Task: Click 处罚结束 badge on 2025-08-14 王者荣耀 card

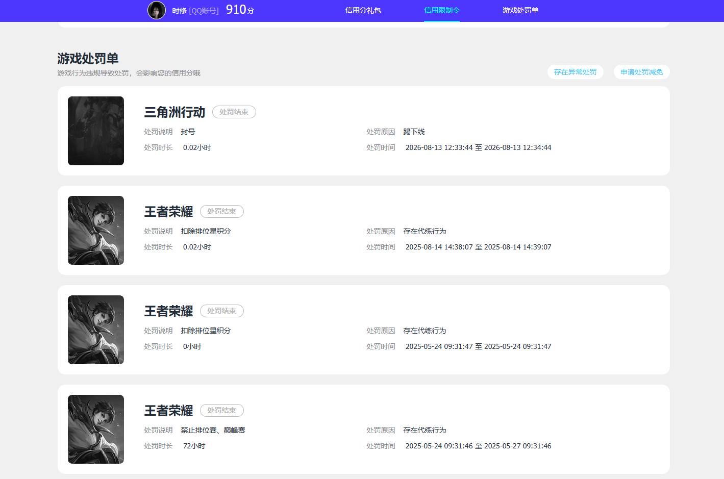Action: (222, 211)
